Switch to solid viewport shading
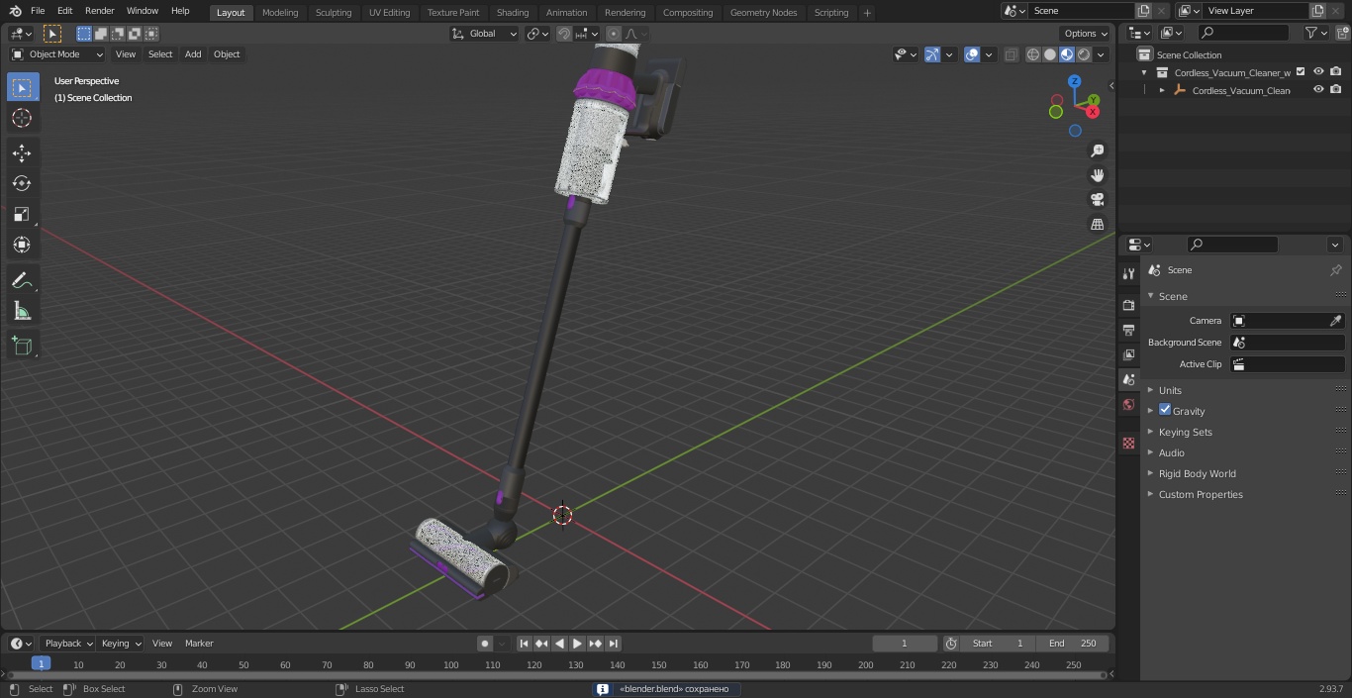 [1050, 54]
